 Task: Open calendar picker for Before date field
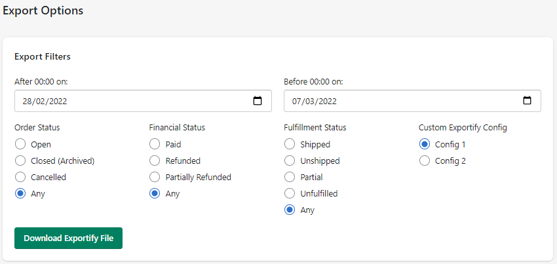tap(527, 101)
